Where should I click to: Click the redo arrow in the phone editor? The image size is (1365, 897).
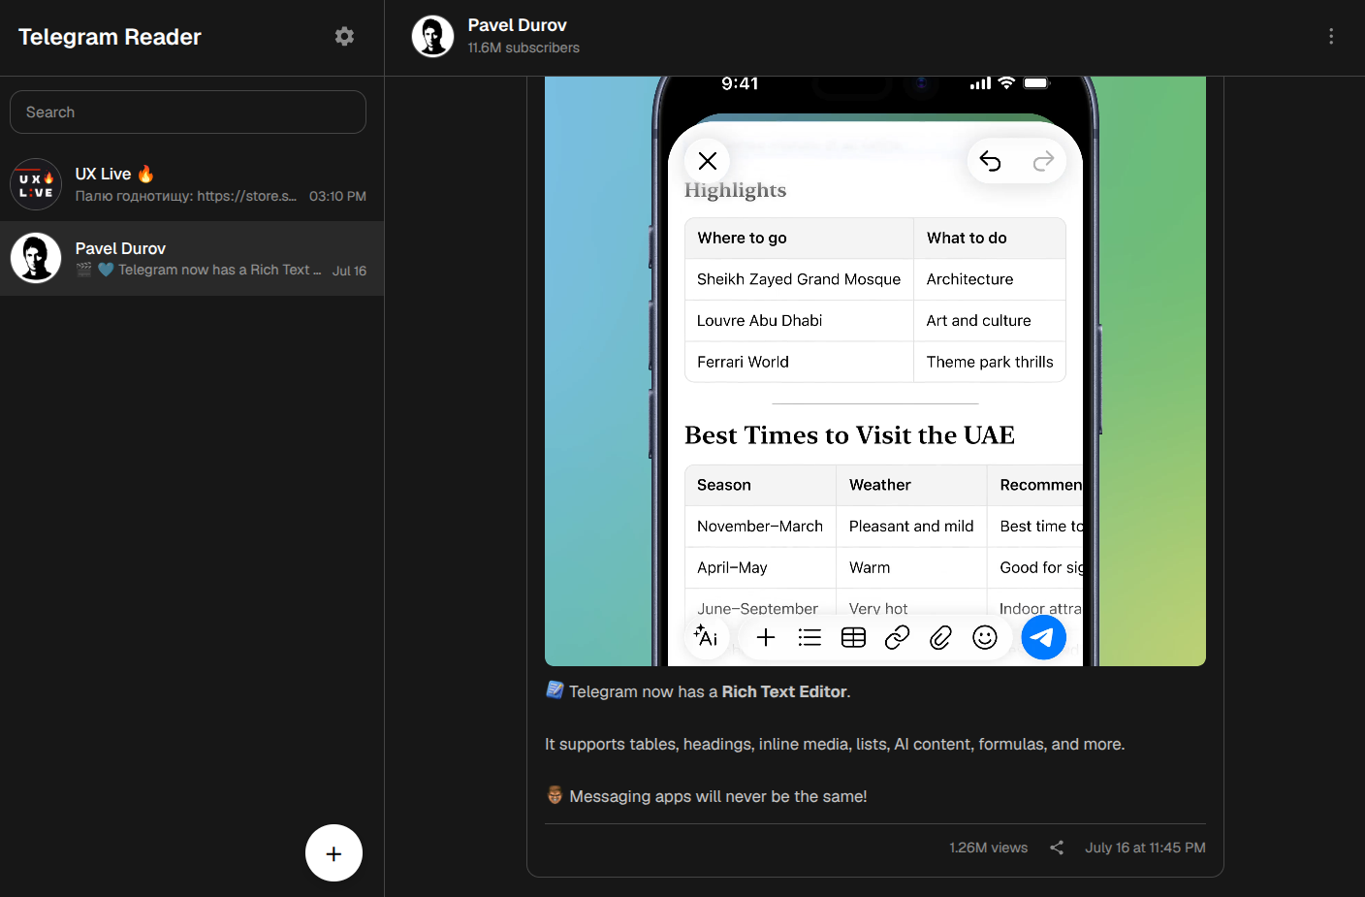(x=1043, y=161)
